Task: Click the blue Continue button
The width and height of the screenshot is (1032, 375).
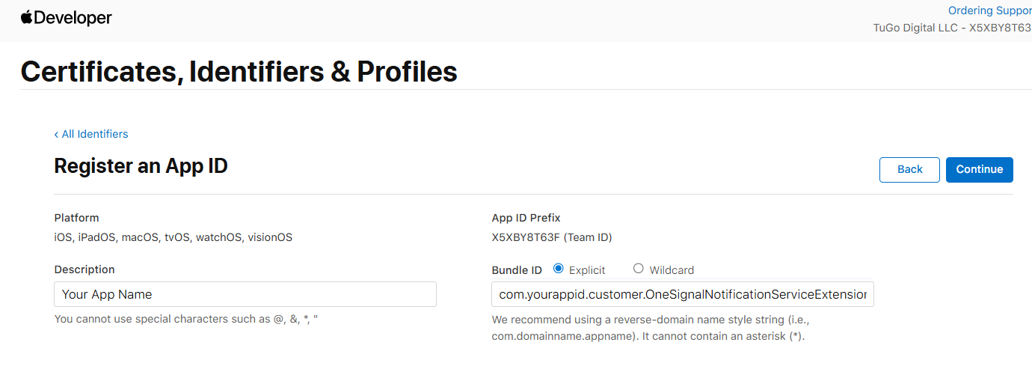Action: pyautogui.click(x=979, y=169)
